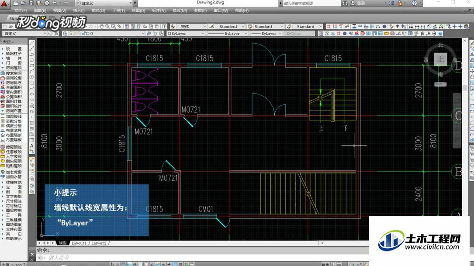The width and height of the screenshot is (474, 266).
Task: Open the Autodesk Exchange X icon
Action: pyautogui.click(x=392, y=3)
